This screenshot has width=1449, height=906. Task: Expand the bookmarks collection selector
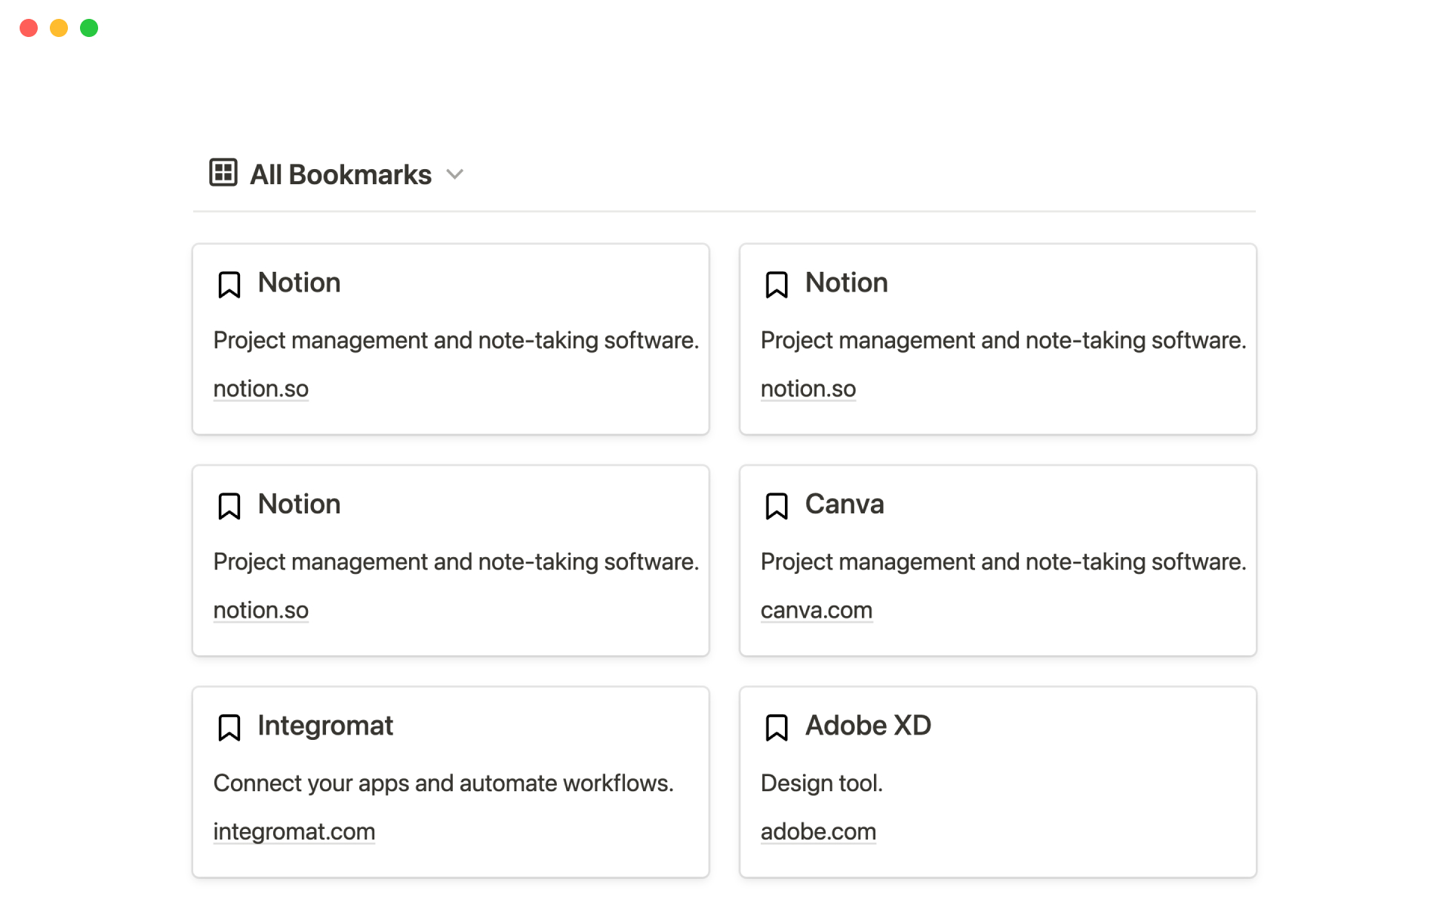(454, 174)
